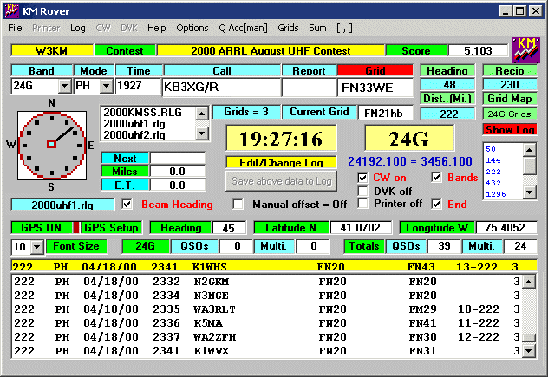Toggle the CW on checkbox
Image resolution: width=548 pixels, height=377 pixels.
tap(362, 178)
